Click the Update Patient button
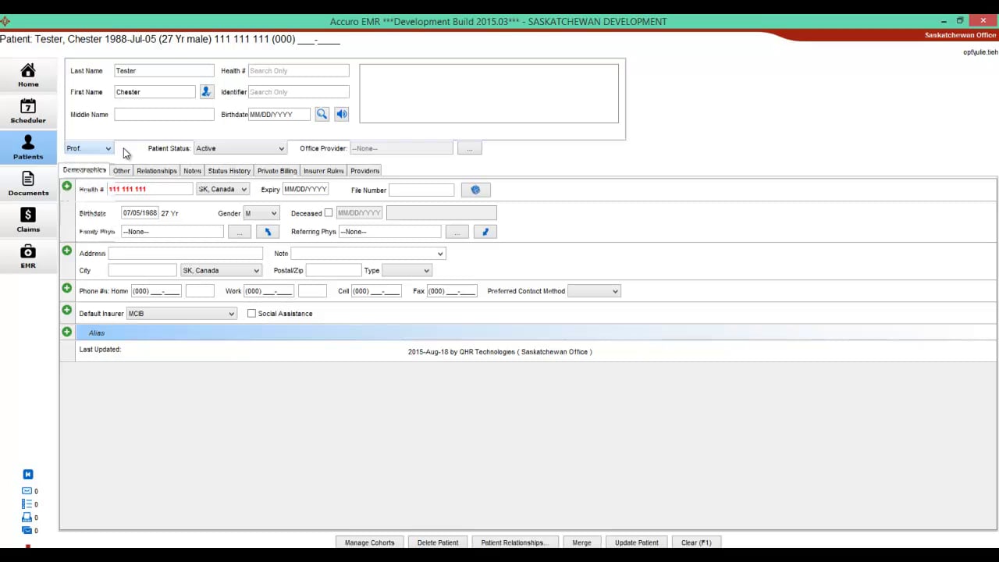The width and height of the screenshot is (999, 562). pyautogui.click(x=637, y=542)
